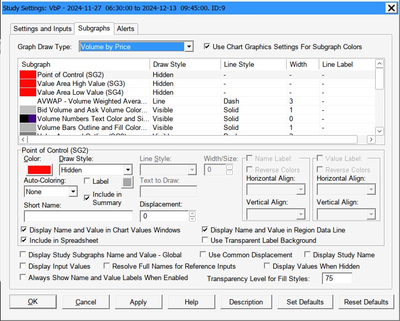Open the Graph Draw Type dropdown

point(189,47)
